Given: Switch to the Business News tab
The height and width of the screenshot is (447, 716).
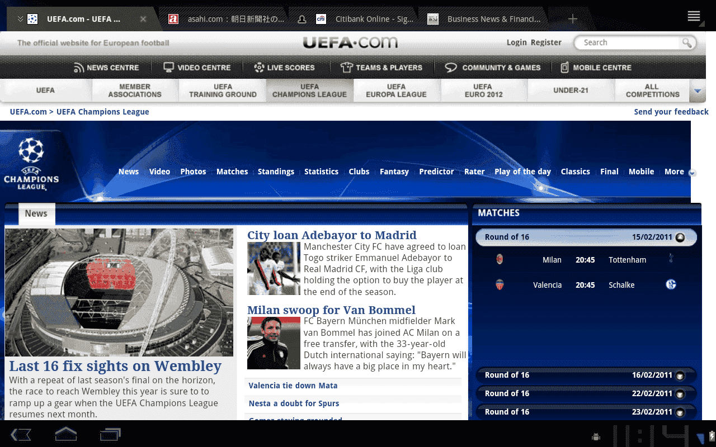Looking at the screenshot, I should [x=484, y=19].
